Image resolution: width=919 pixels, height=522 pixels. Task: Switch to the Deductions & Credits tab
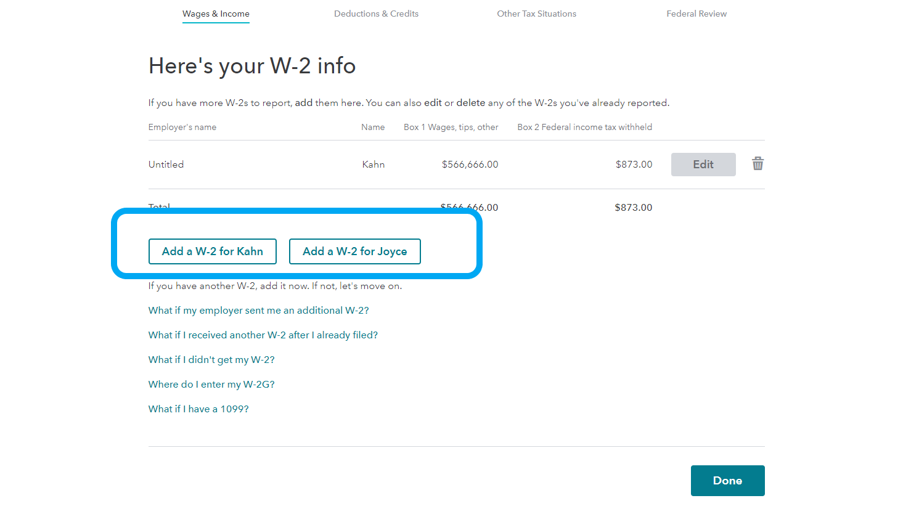[376, 13]
